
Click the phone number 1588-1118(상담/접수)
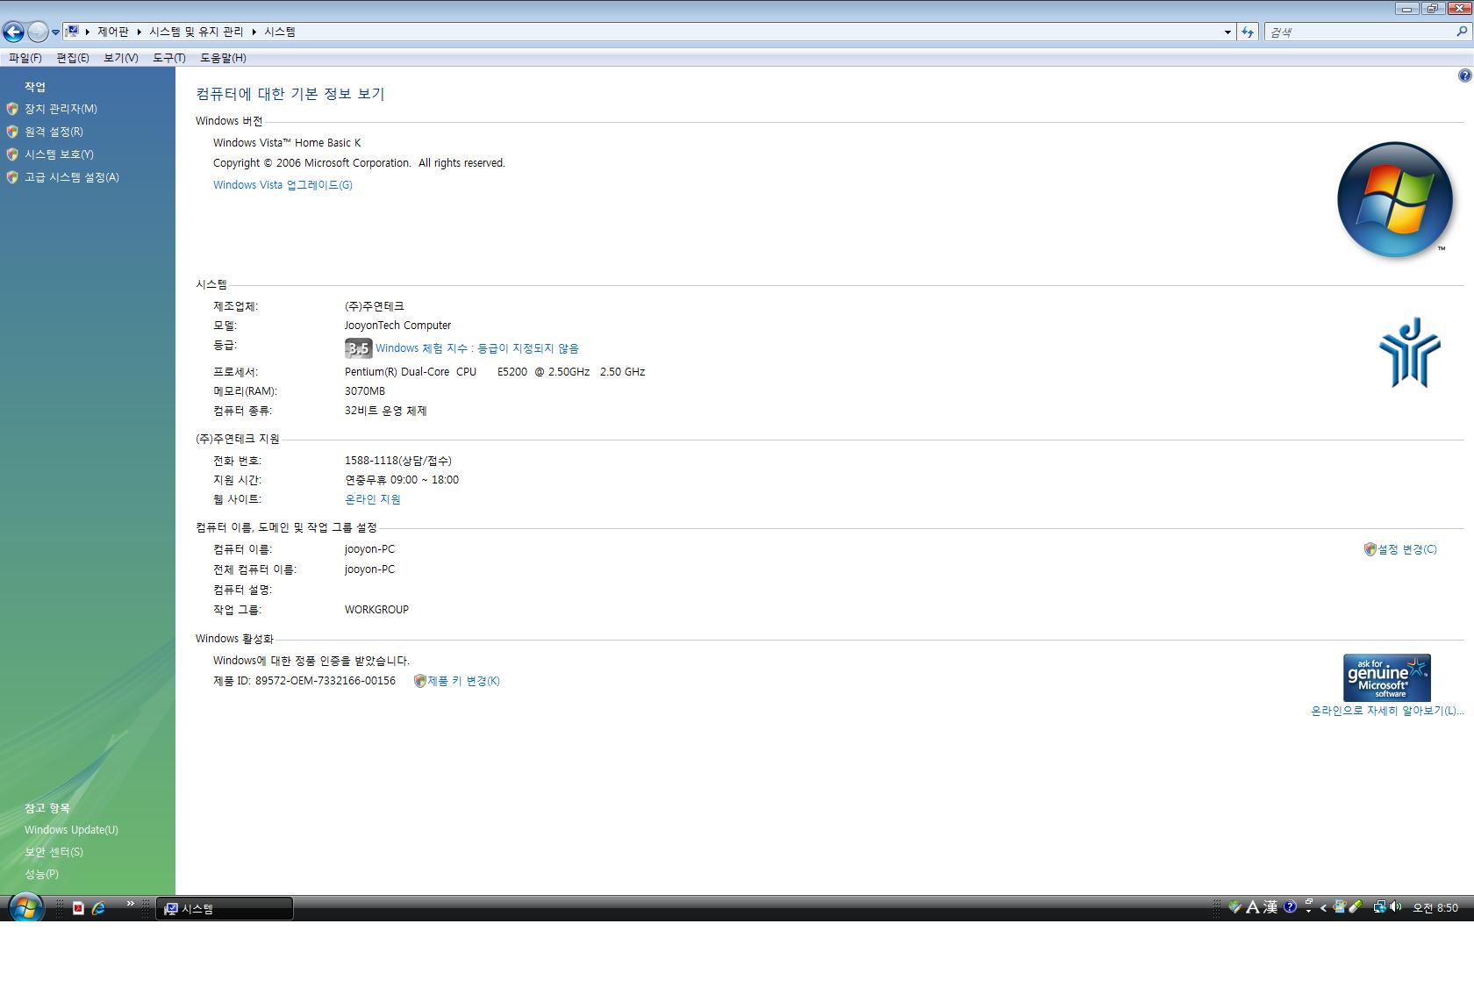click(398, 461)
